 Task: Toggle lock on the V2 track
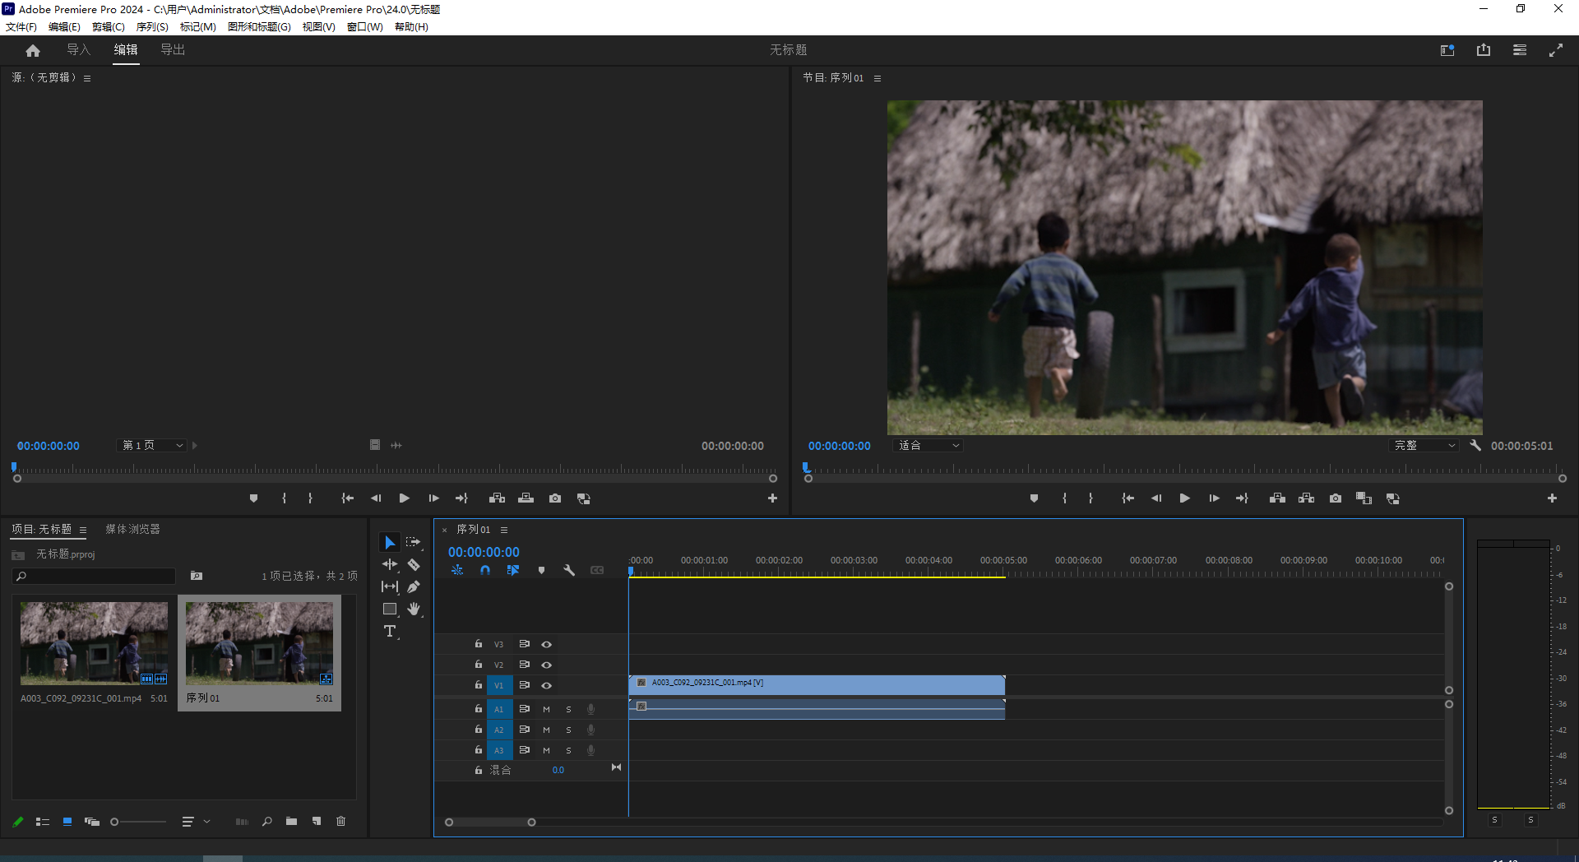click(x=479, y=665)
